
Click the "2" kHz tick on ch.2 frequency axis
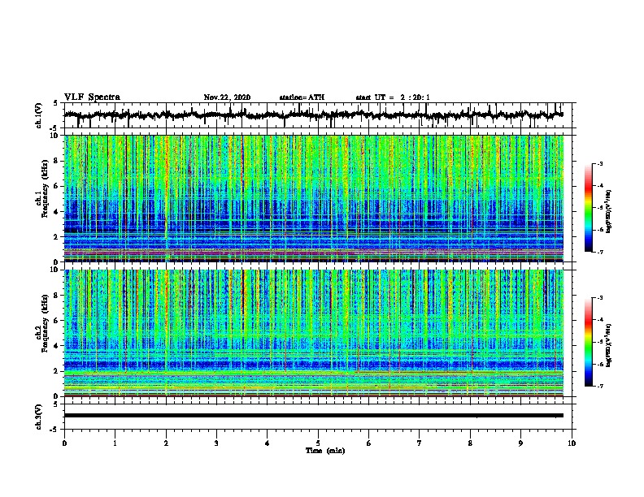pos(57,371)
